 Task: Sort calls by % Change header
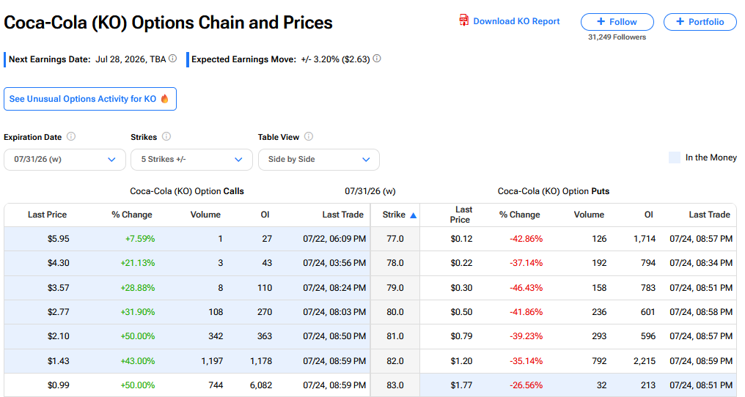(131, 215)
